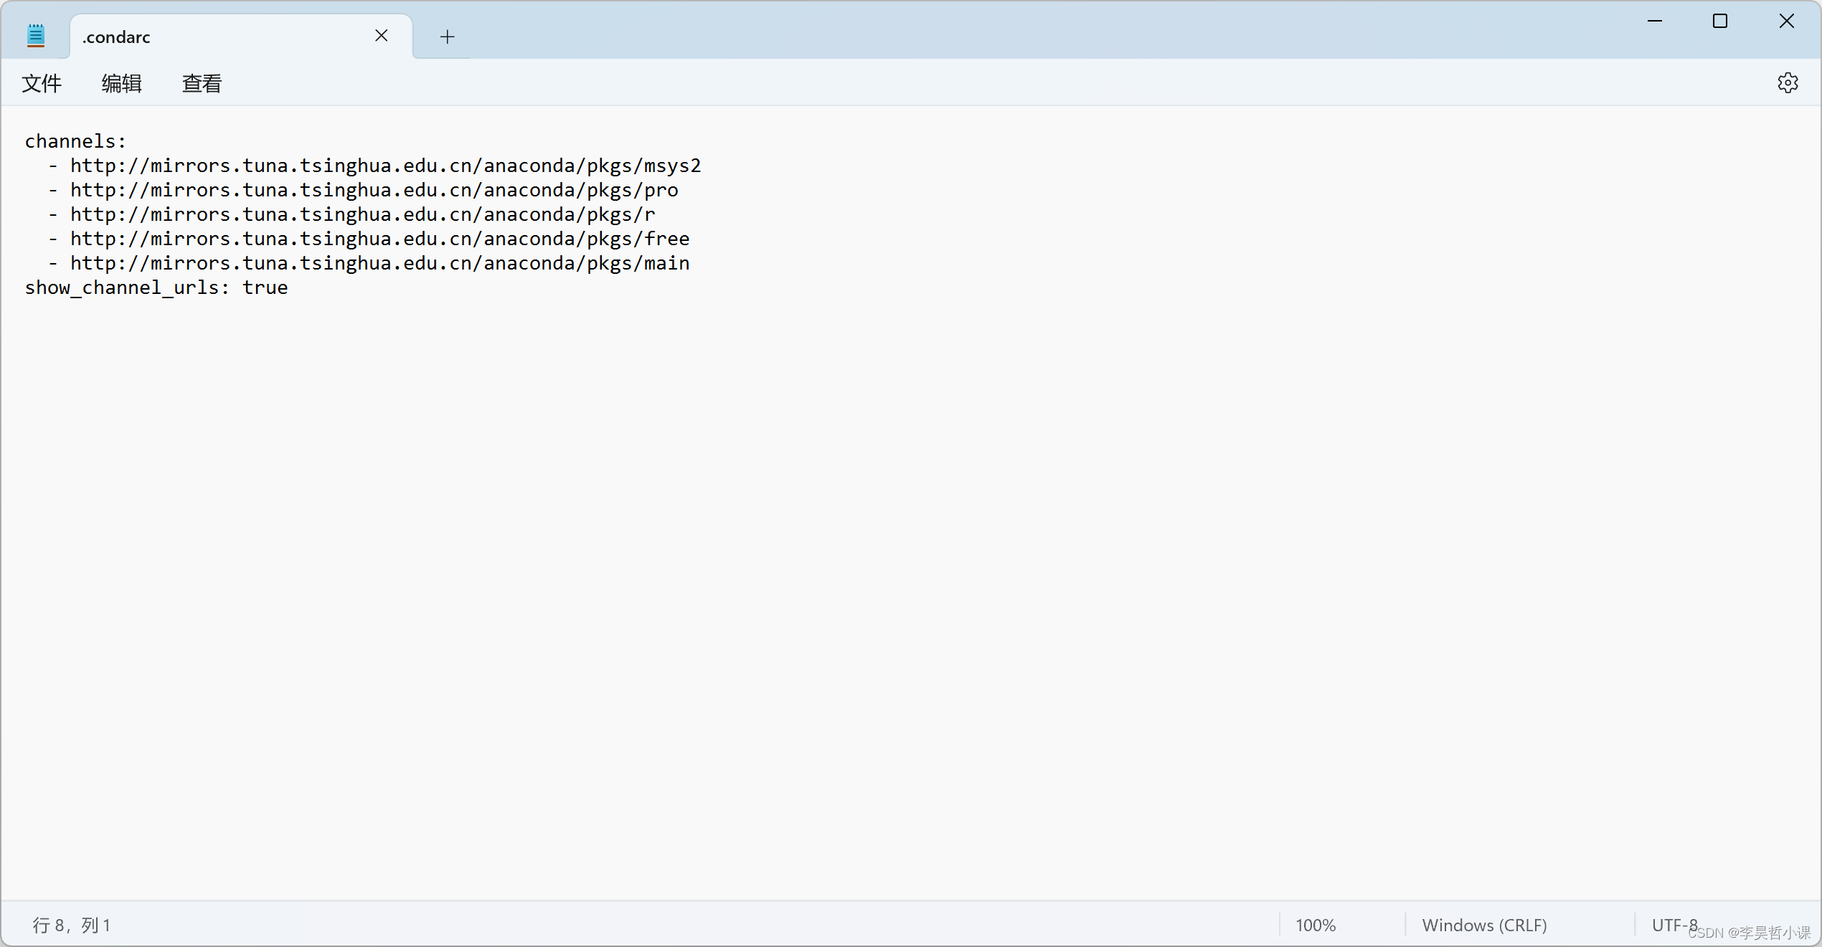Image resolution: width=1822 pixels, height=947 pixels.
Task: Click the pkgs/msys2 mirror URL line
Action: pos(385,166)
